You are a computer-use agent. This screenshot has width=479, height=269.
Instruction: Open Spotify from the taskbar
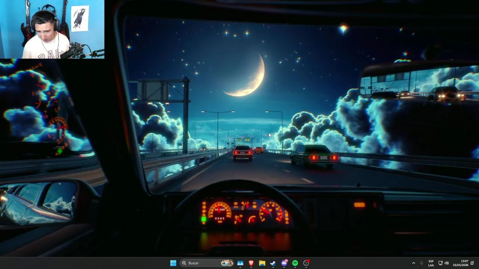click(295, 263)
